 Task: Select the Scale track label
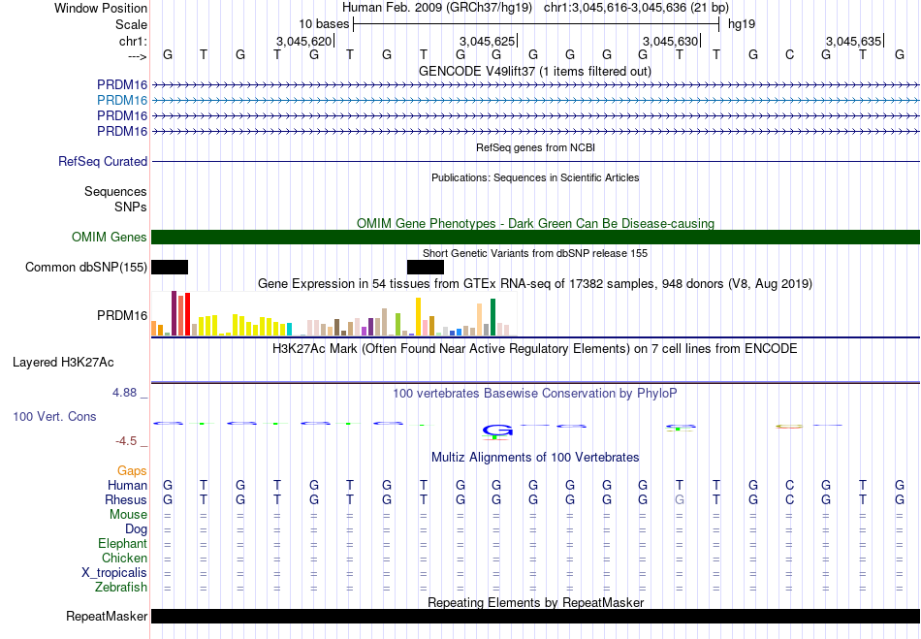pos(131,24)
